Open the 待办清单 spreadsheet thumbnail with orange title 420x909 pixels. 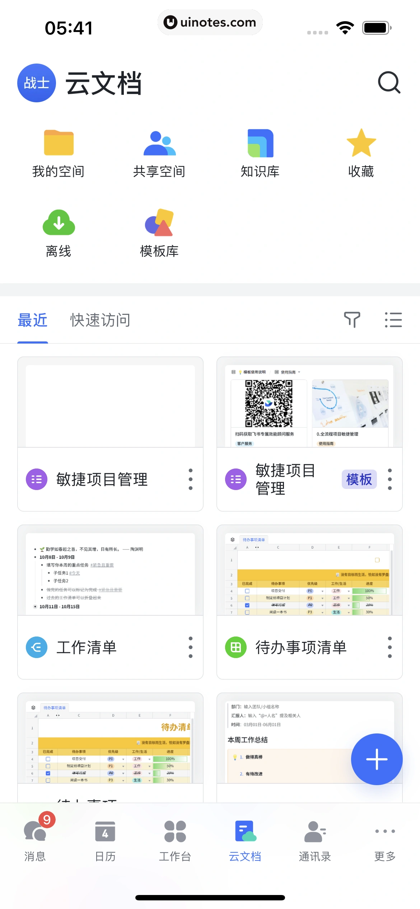click(110, 738)
